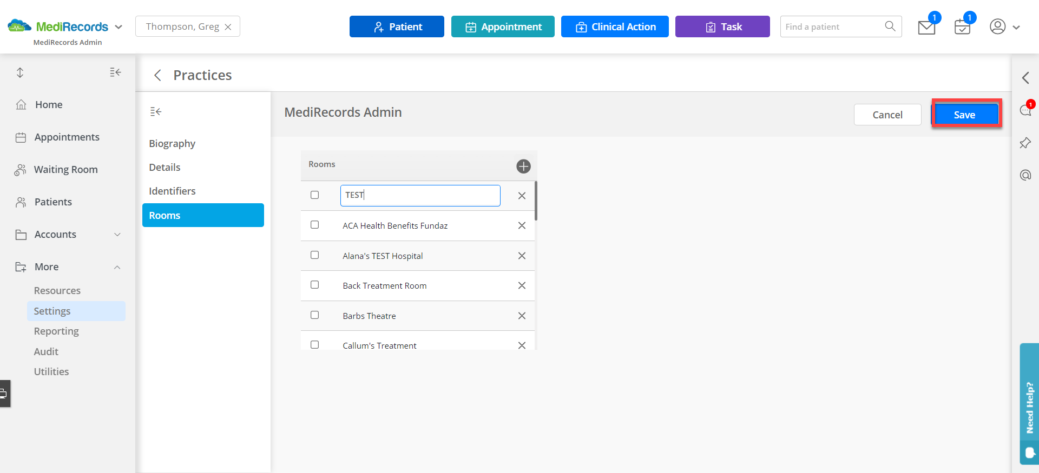The width and height of the screenshot is (1039, 473).
Task: Open the Thompson, Greg patient tab
Action: pyautogui.click(x=182, y=26)
